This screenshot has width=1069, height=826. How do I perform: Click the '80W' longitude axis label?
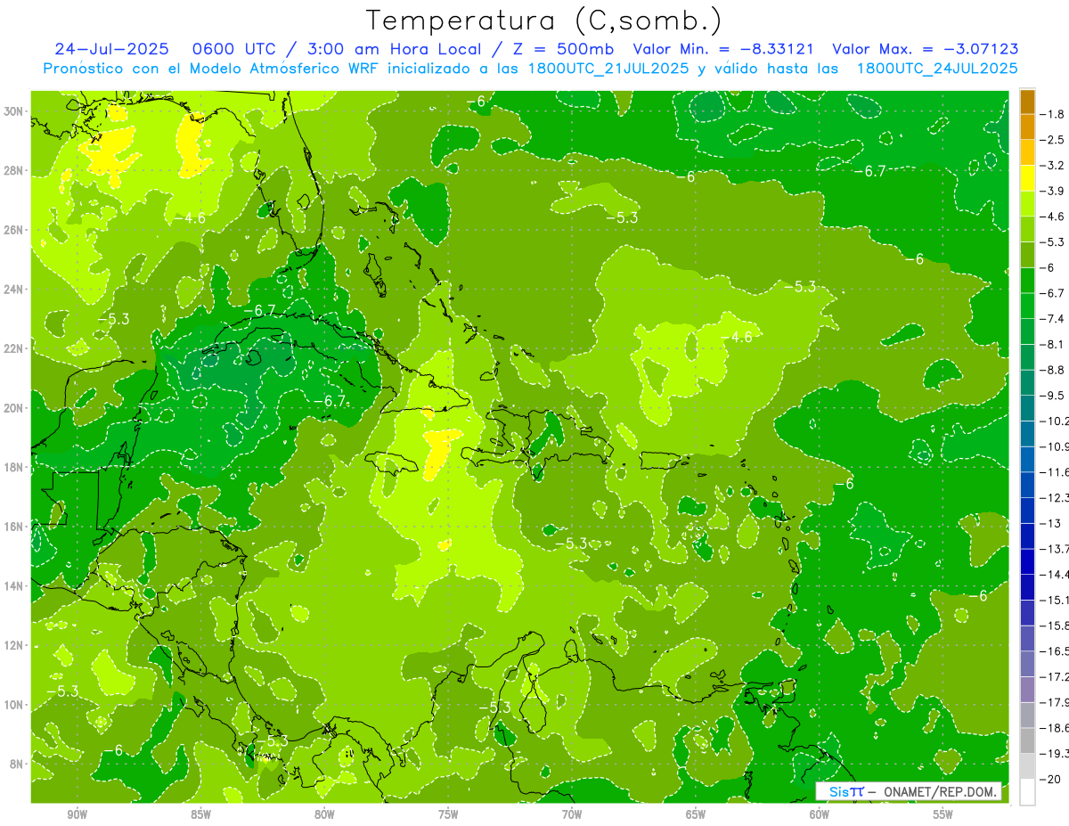point(324,814)
